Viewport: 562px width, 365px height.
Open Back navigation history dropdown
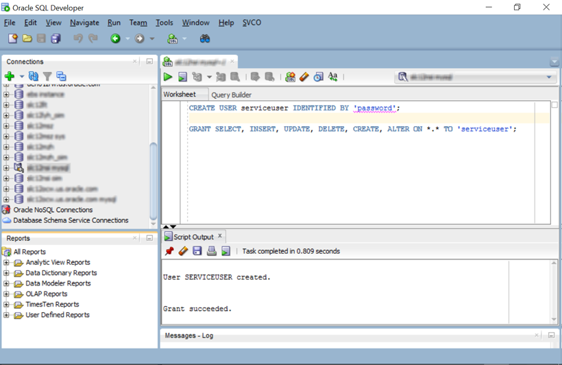(127, 38)
